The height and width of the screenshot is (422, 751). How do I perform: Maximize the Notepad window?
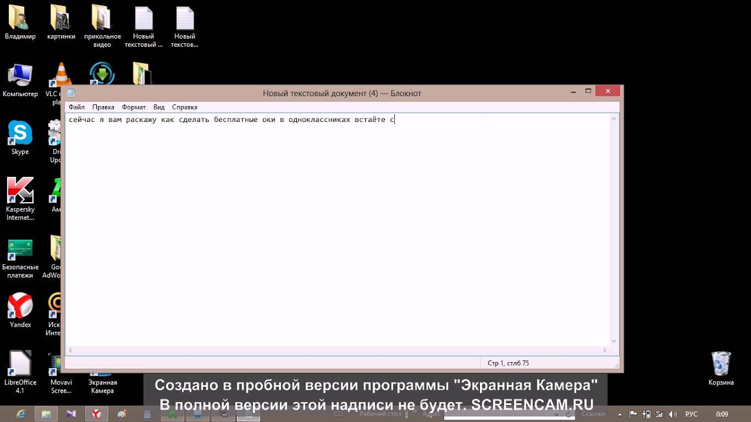pyautogui.click(x=588, y=91)
